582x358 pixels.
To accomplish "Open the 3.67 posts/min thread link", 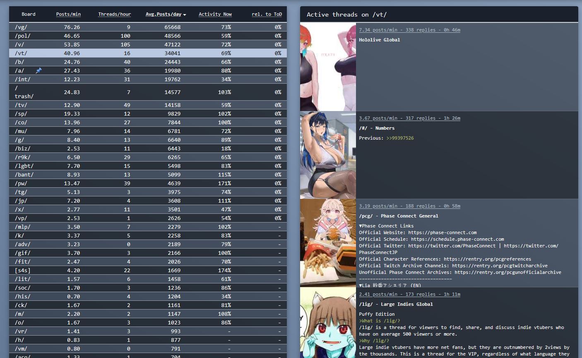I will (409, 118).
